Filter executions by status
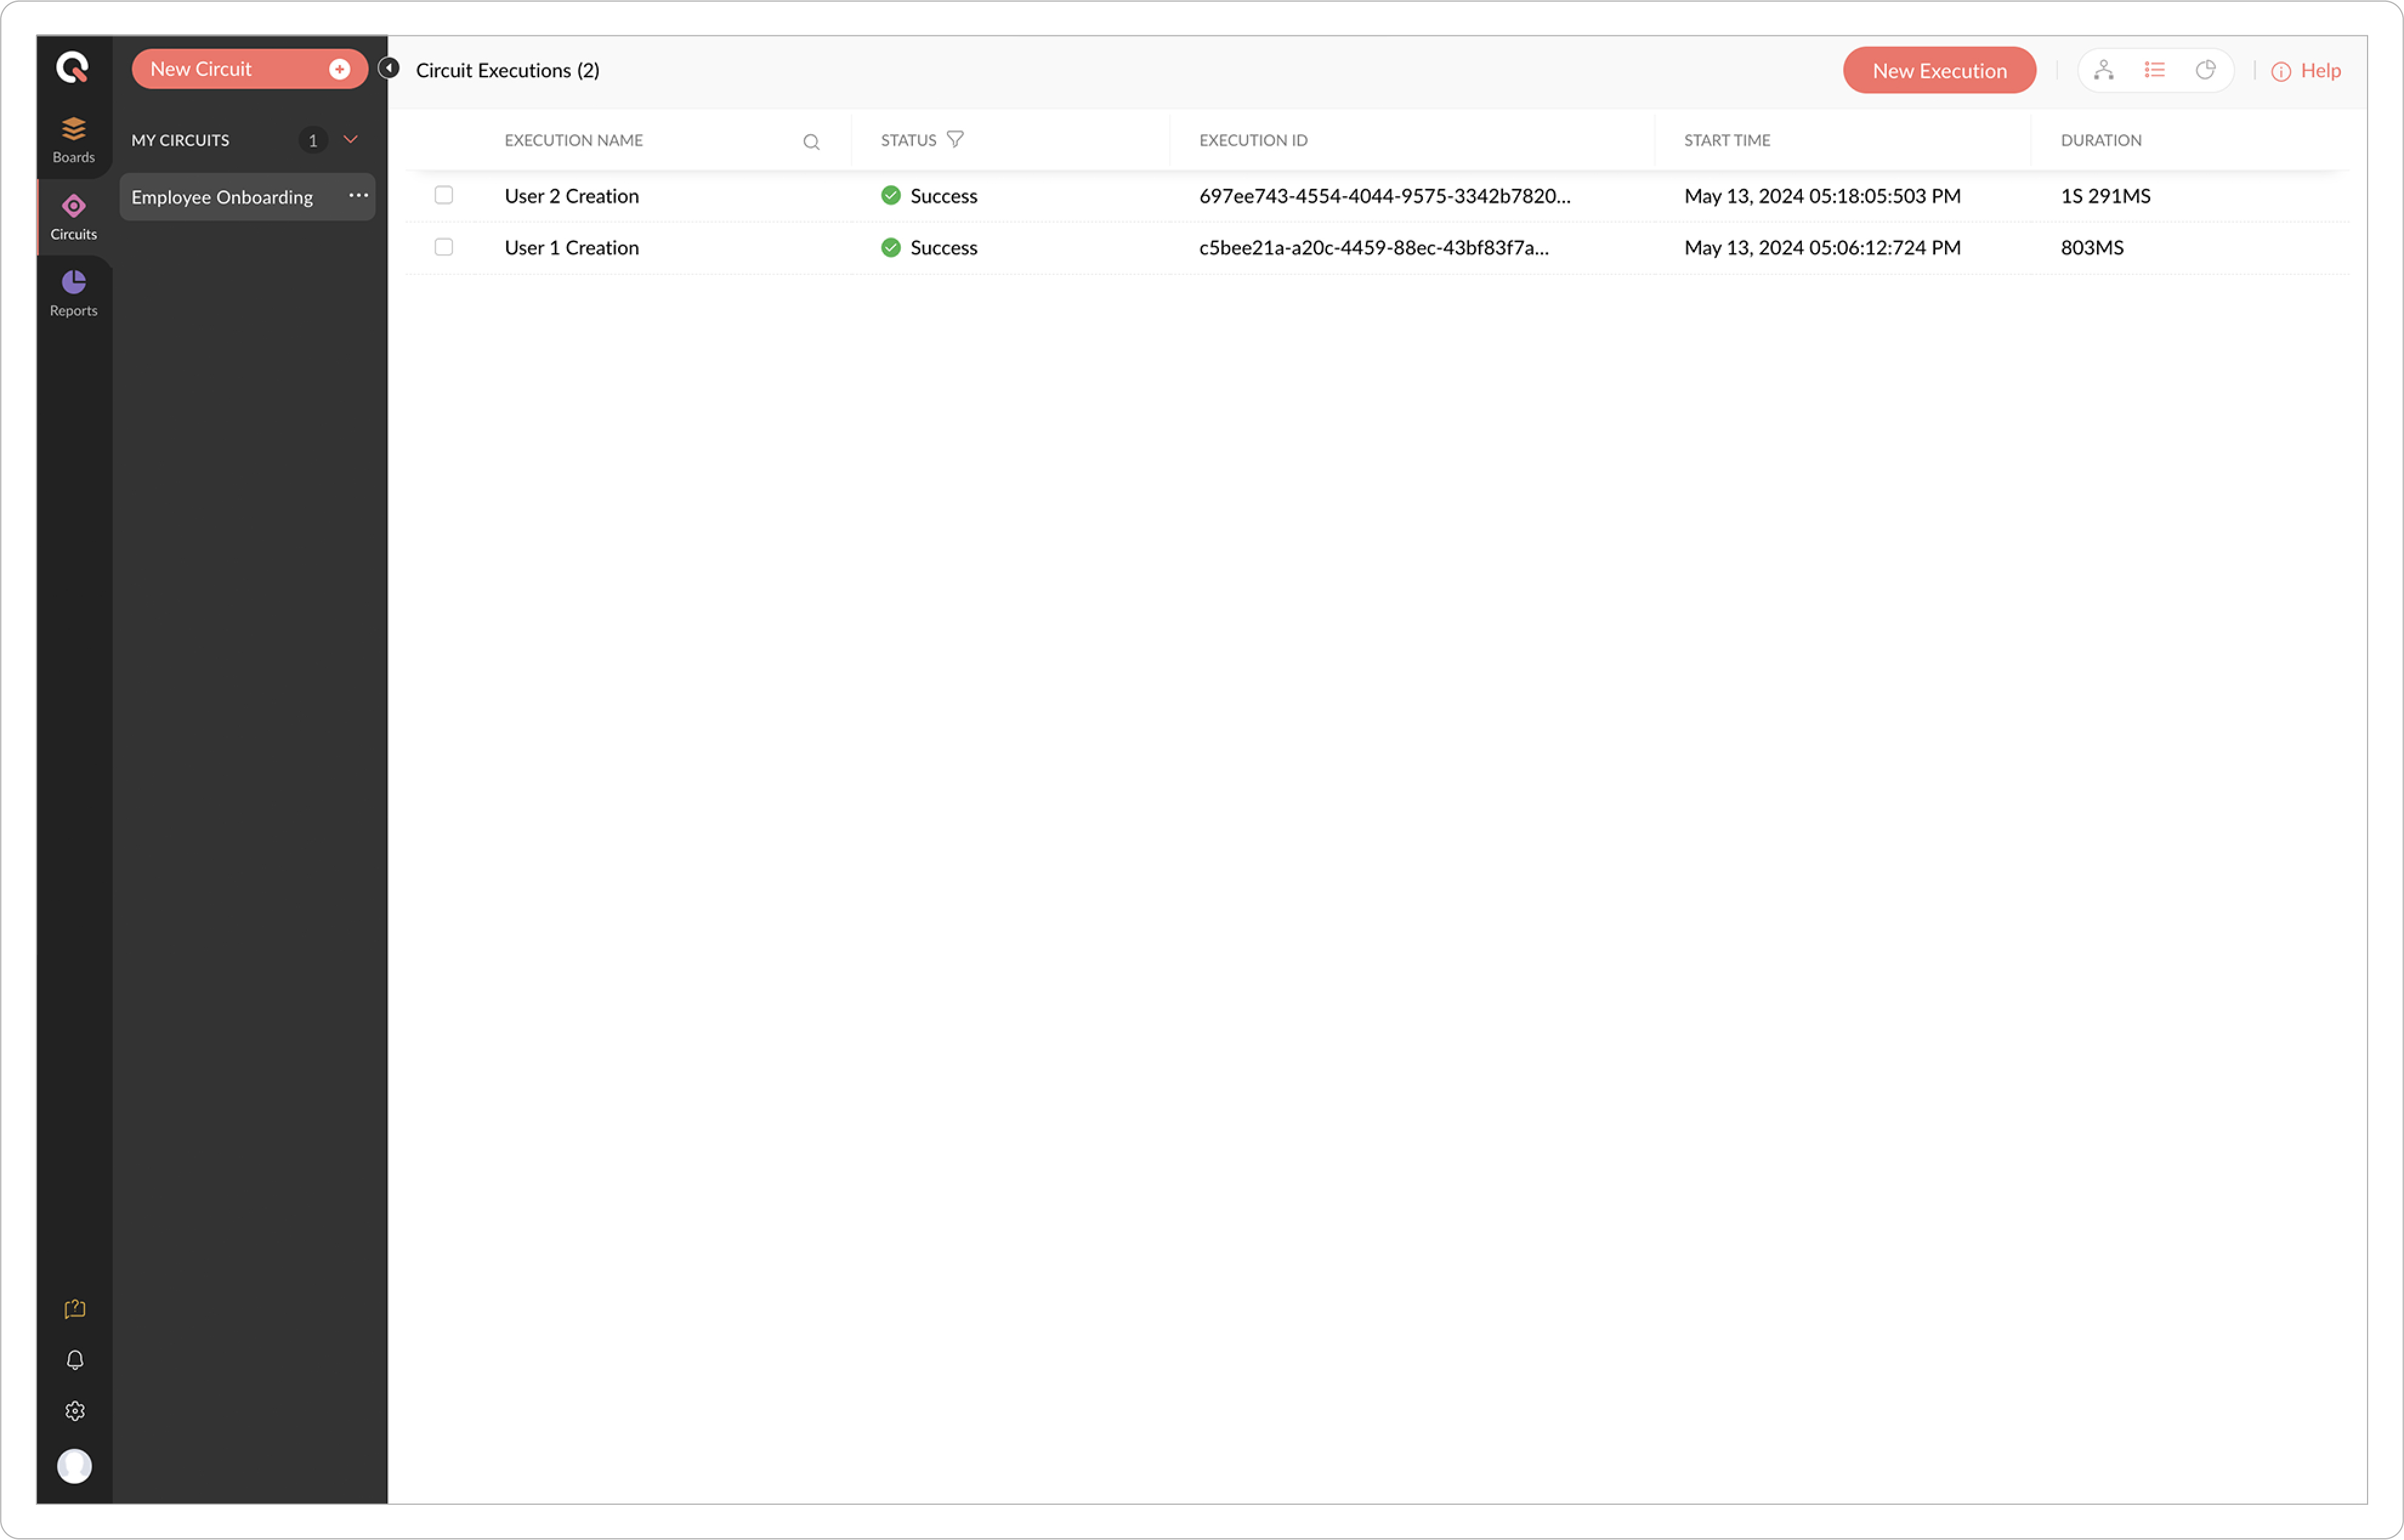 (x=955, y=139)
